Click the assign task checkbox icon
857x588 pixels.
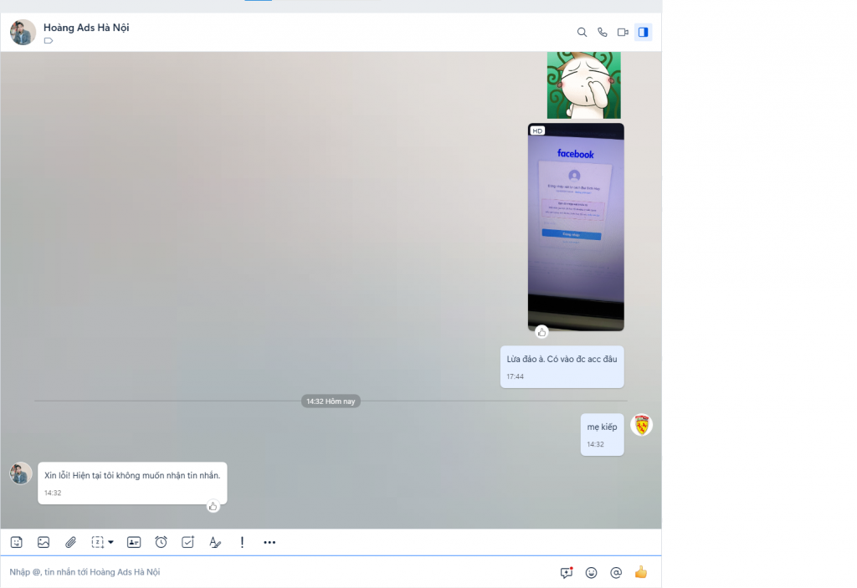pyautogui.click(x=187, y=542)
